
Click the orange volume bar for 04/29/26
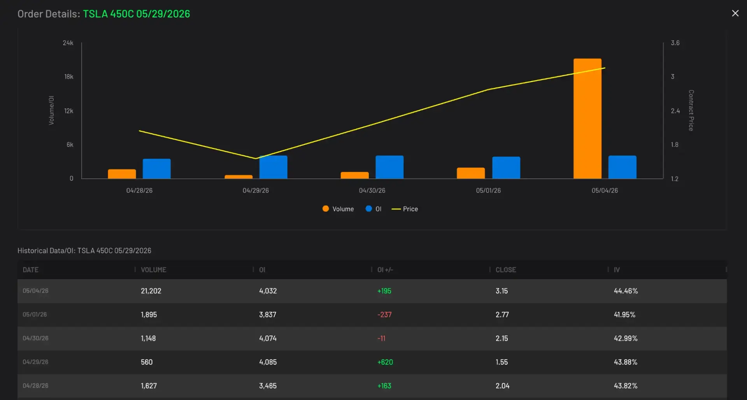click(x=238, y=177)
